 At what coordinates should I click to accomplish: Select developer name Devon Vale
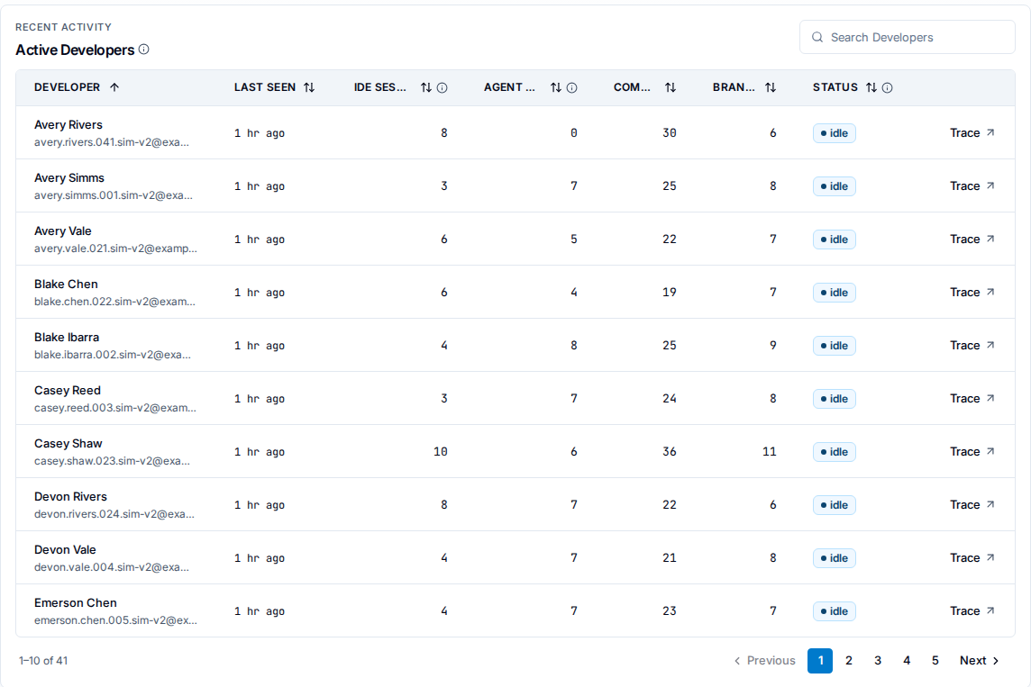65,550
